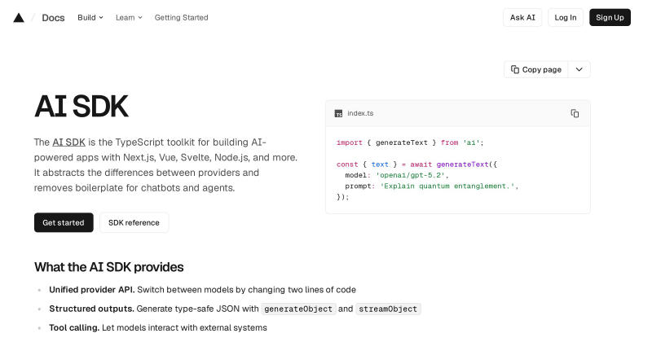Open the SDK reference button
The width and height of the screenshot is (652, 342).
(134, 222)
